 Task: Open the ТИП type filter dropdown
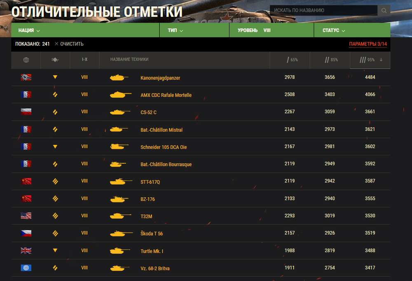pyautogui.click(x=194, y=30)
